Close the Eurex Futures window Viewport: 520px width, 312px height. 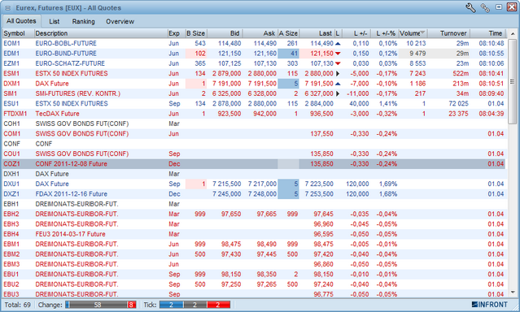click(512, 7)
